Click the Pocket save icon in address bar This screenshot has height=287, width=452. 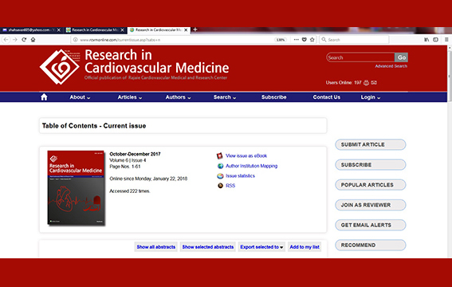coord(304,40)
